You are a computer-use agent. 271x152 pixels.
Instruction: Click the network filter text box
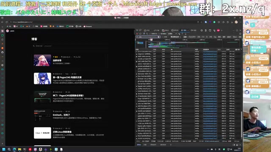148,37
